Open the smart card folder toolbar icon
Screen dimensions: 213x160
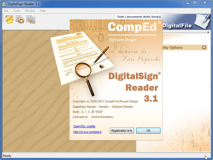[9, 20]
